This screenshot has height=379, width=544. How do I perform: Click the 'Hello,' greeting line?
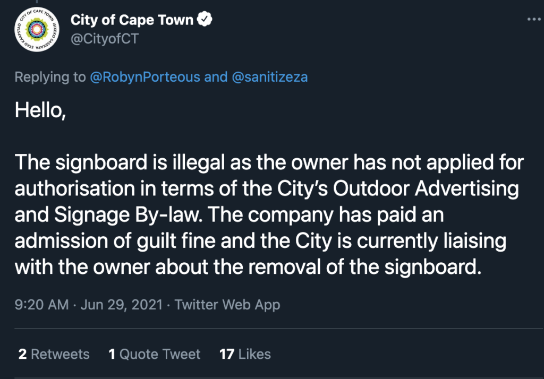(x=40, y=110)
